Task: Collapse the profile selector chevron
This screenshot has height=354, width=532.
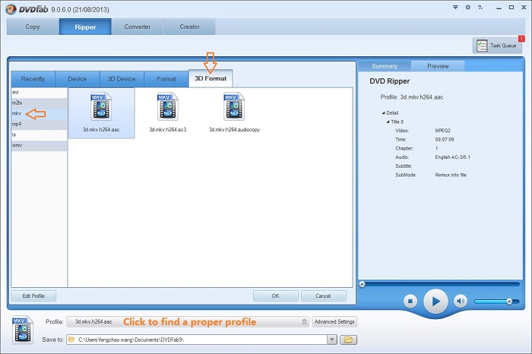Action: pyautogui.click(x=304, y=322)
